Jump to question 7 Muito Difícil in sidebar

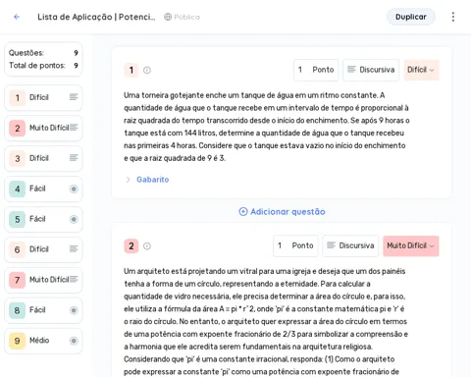(43, 280)
